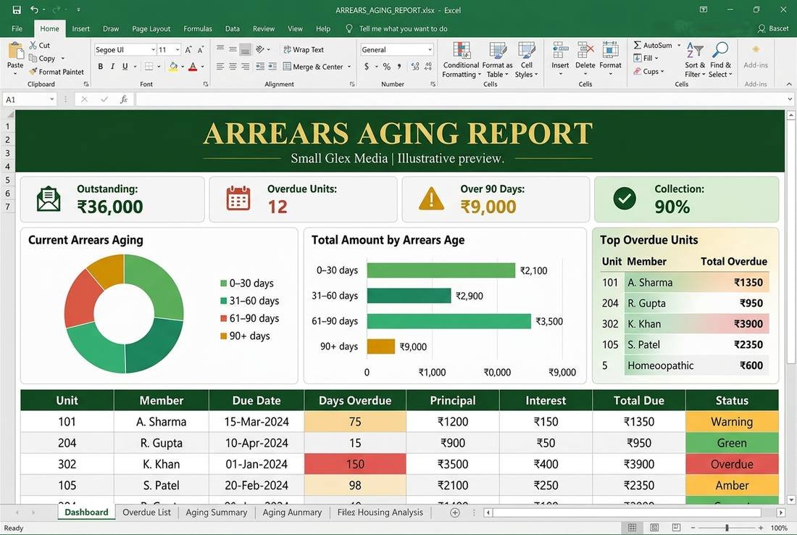Toggle Bold formatting
The image size is (797, 535).
[101, 66]
